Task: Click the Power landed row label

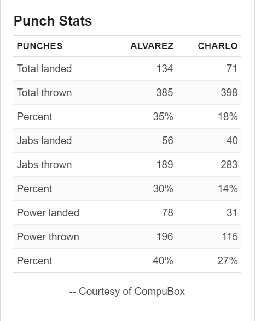Action: point(48,213)
